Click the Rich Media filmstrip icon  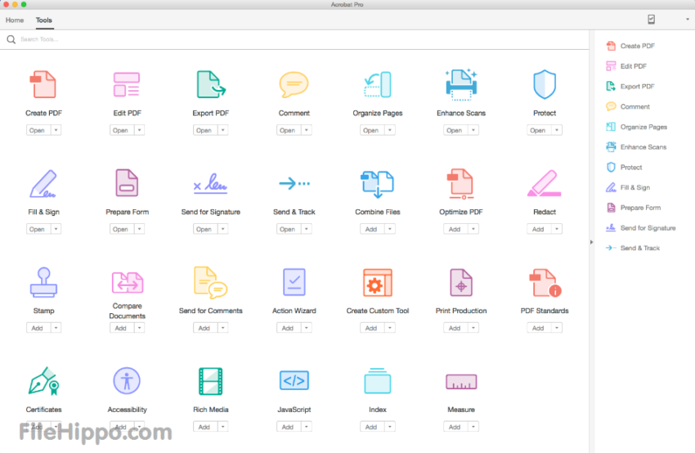210,381
